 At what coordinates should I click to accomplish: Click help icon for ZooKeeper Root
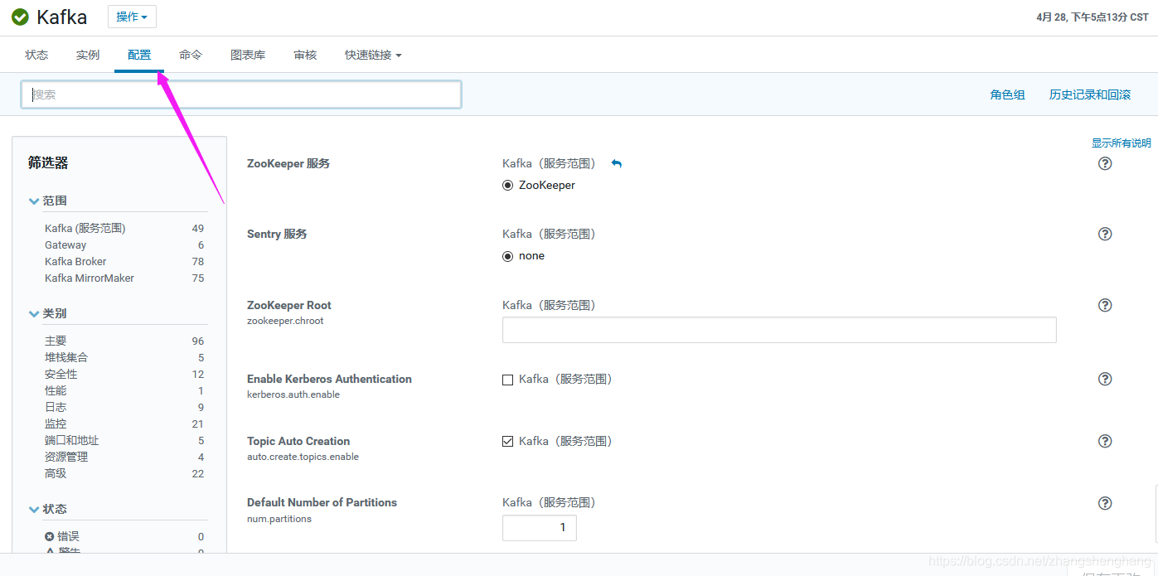(x=1105, y=305)
